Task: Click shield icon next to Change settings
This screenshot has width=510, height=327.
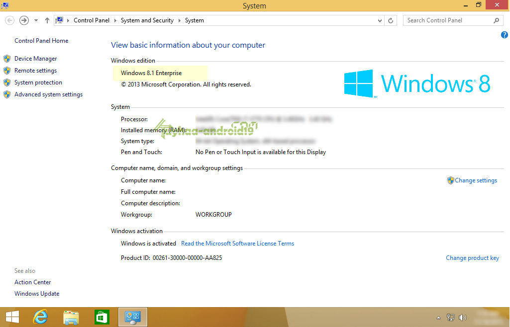Action: coord(450,180)
